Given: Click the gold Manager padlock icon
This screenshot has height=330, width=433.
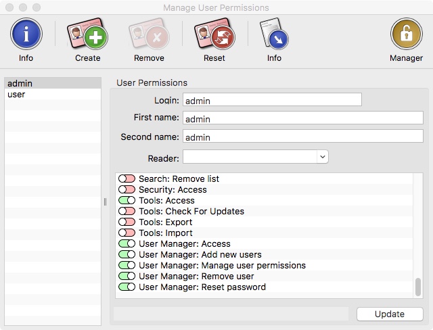Looking at the screenshot, I should [407, 34].
